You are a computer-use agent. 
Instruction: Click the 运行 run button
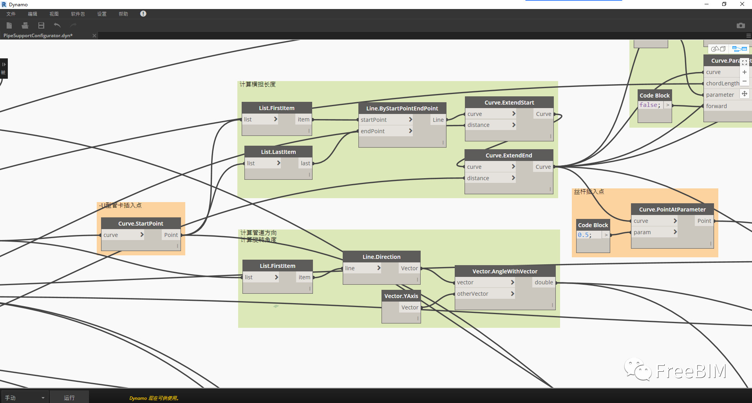point(69,398)
